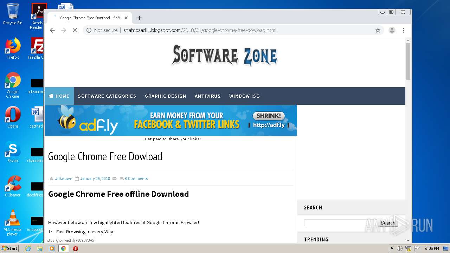The width and height of the screenshot is (450, 253).
Task: Open the VLC media player shortcut
Action: point(13,222)
